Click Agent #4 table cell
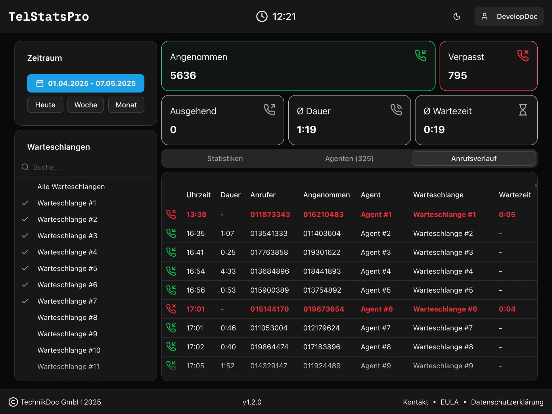The height and width of the screenshot is (414, 552). coord(376,271)
